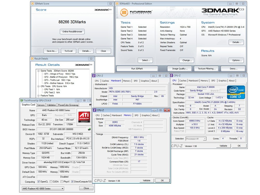
Task: Click the Result Details window title icon
Action: [x=32, y=59]
